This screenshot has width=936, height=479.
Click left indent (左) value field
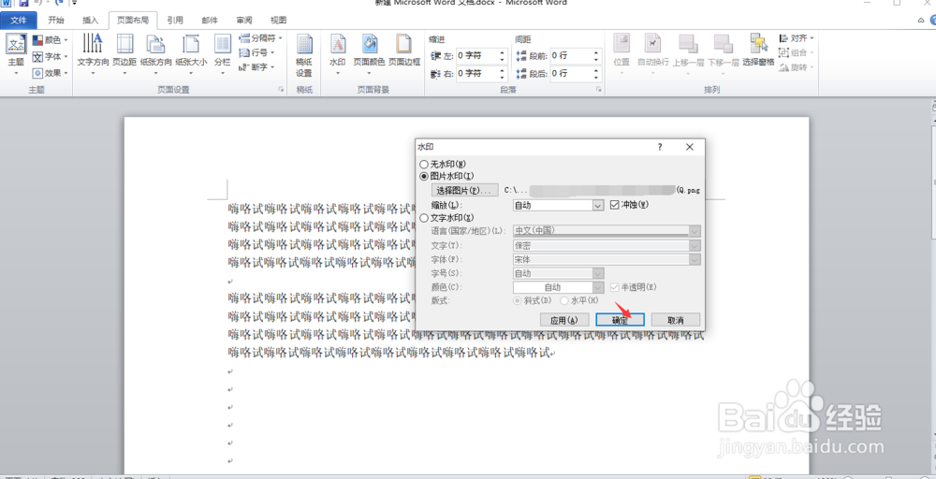(476, 55)
